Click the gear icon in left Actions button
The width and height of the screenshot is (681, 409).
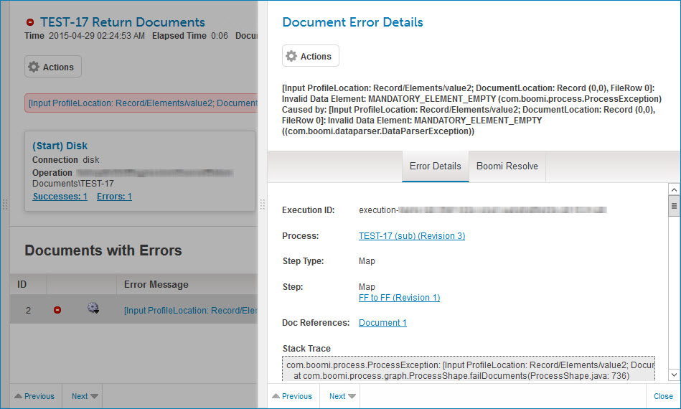click(34, 67)
